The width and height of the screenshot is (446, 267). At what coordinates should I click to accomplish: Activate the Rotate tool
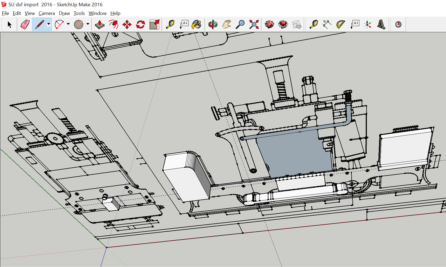click(x=141, y=24)
